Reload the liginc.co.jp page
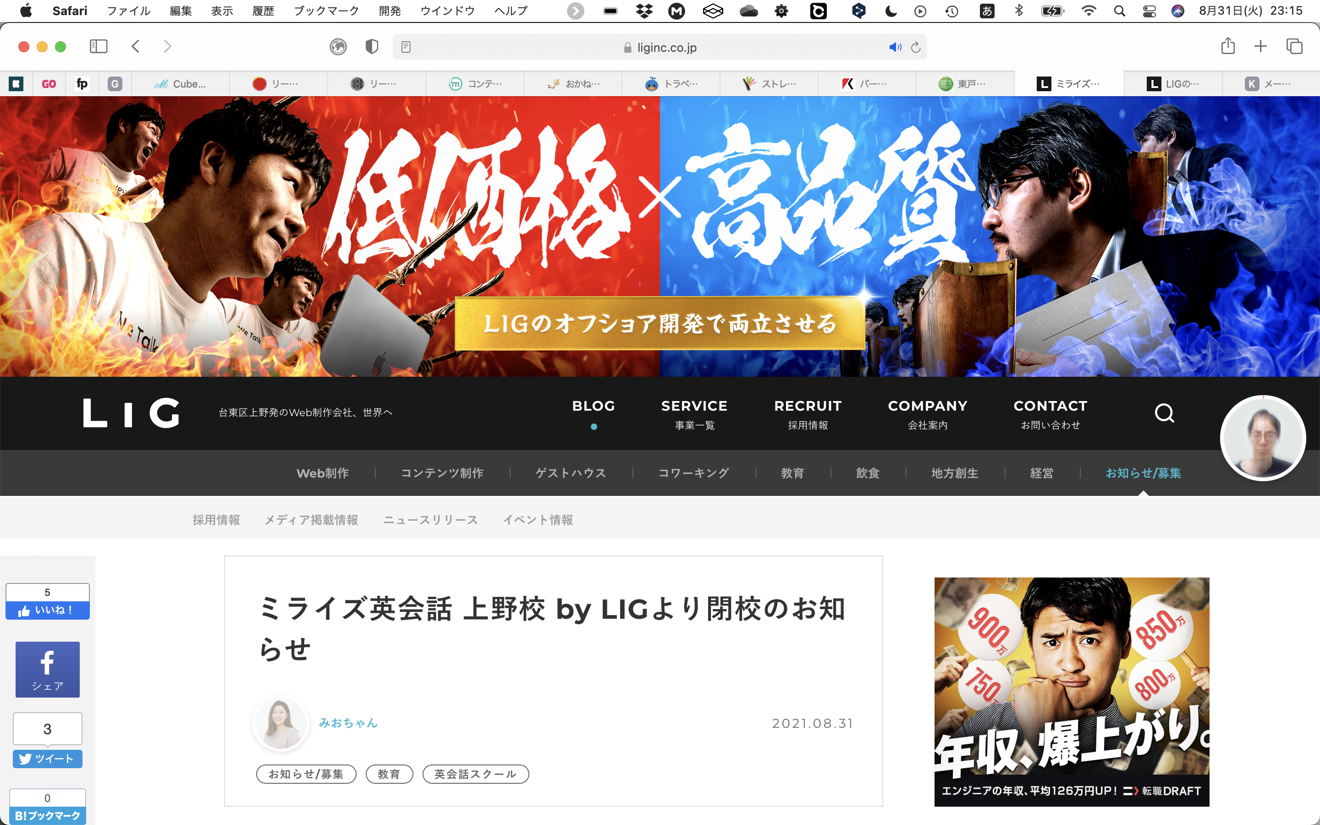This screenshot has width=1320, height=825. tap(916, 47)
